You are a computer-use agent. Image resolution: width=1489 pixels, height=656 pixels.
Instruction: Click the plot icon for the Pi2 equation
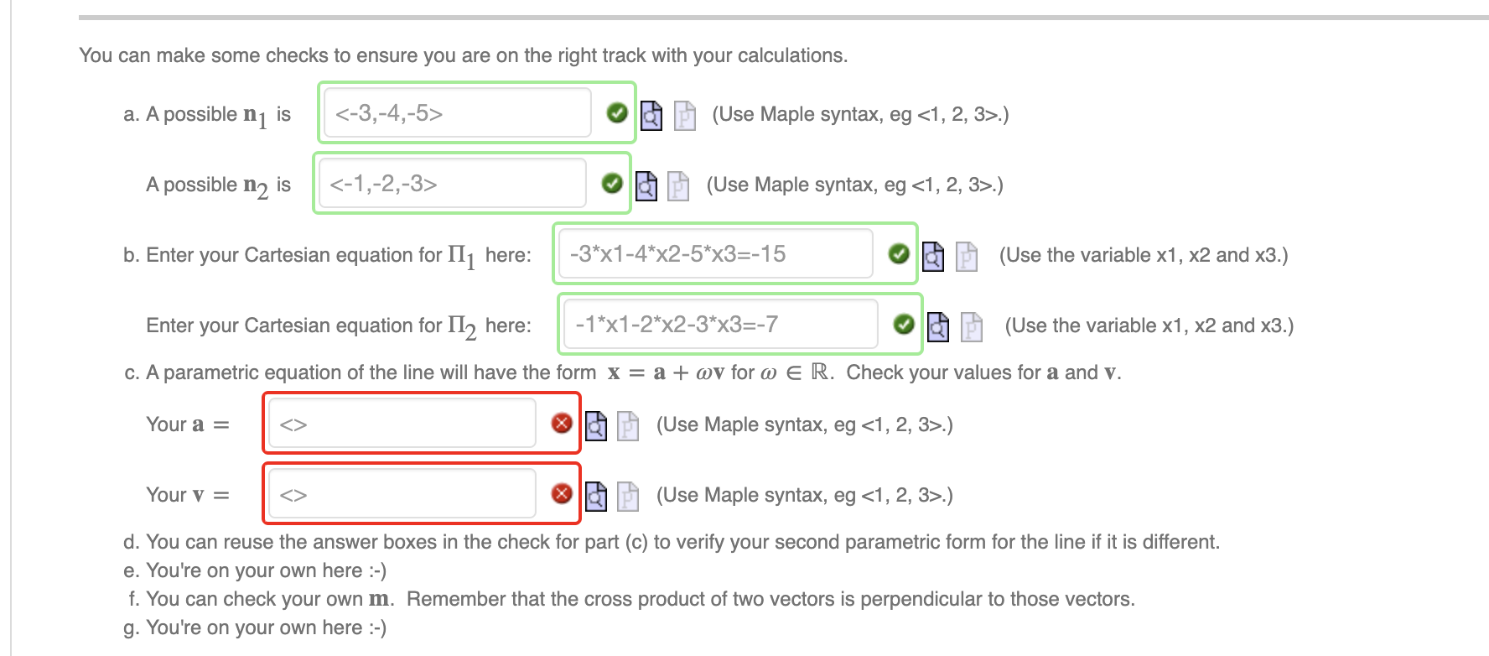(971, 327)
